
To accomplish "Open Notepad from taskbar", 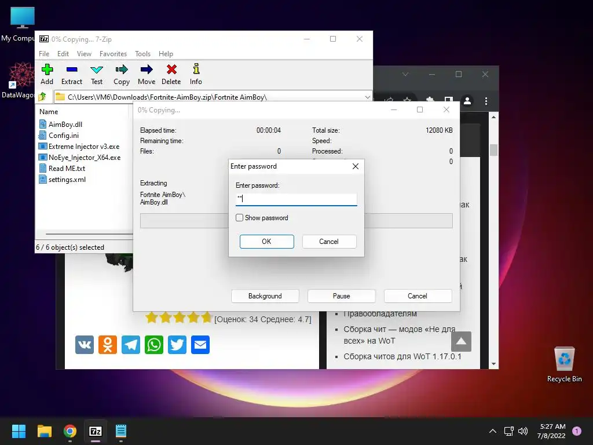I will [120, 431].
